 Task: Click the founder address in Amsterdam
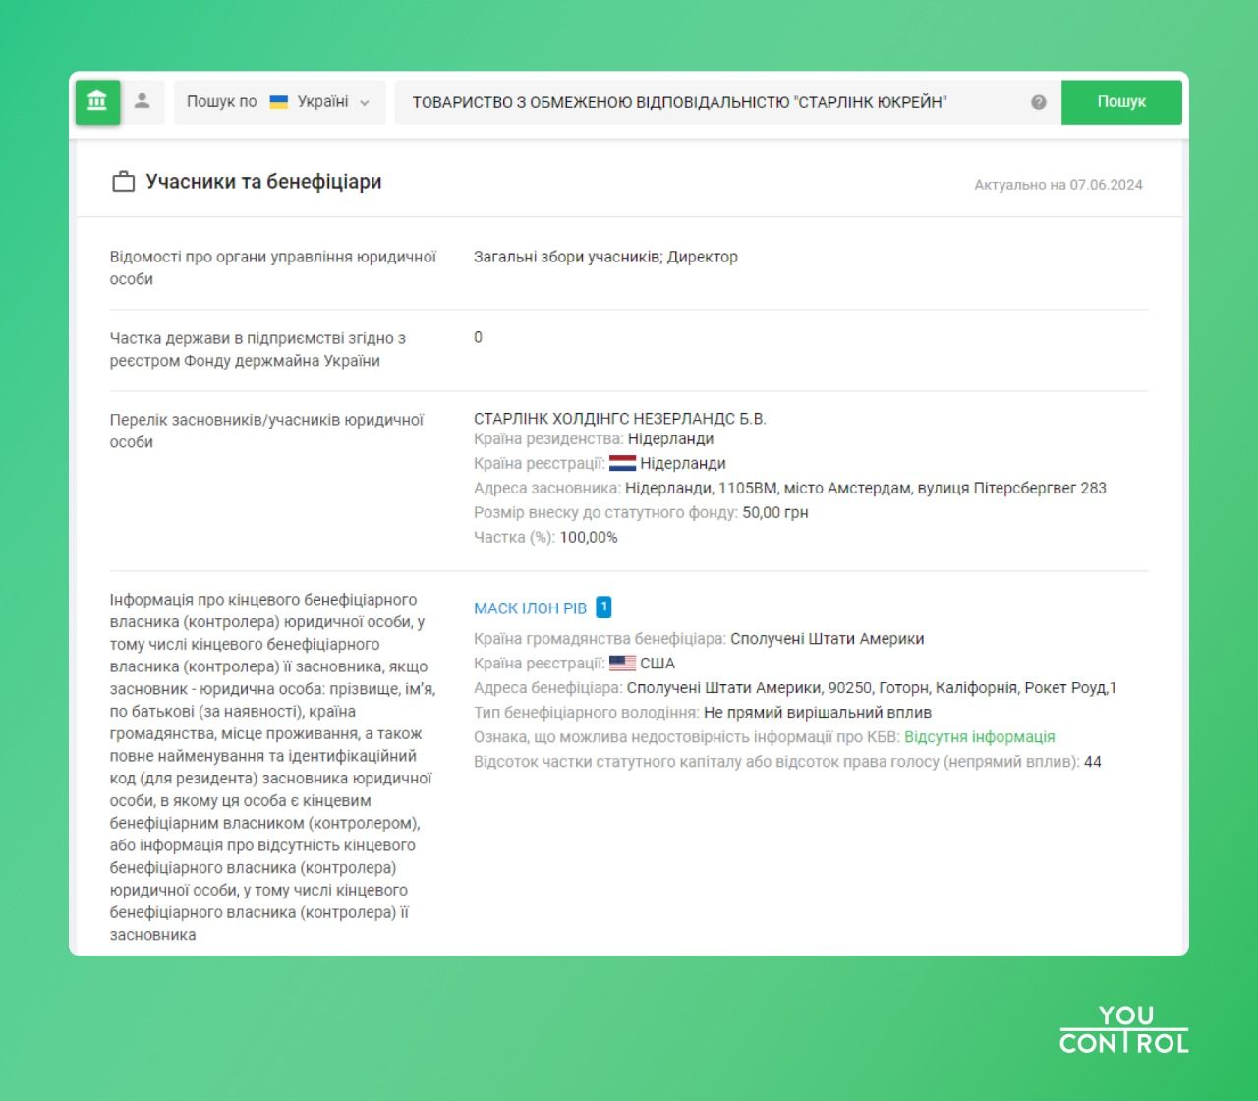(865, 489)
